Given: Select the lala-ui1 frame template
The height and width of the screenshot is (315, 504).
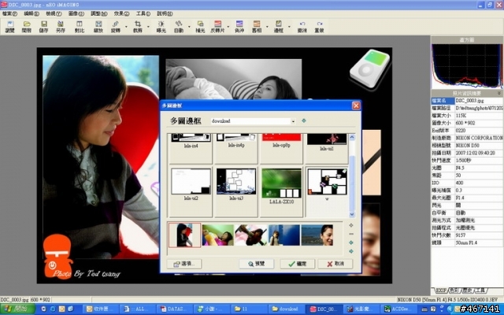Looking at the screenshot, I should tap(327, 148).
